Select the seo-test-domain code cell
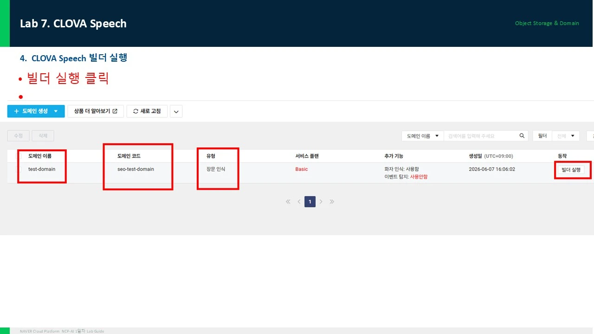Screen dimensions: 594x334 (136, 169)
